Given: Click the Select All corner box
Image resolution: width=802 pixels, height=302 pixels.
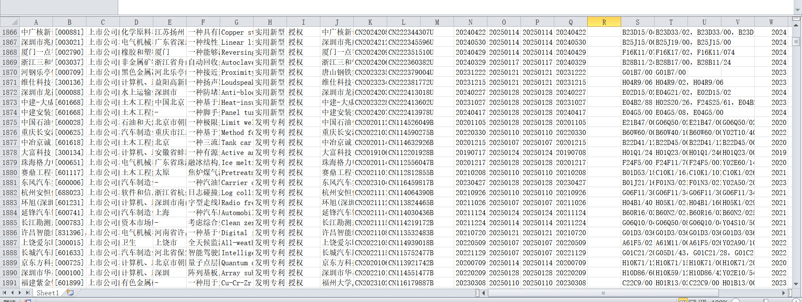Looking at the screenshot, I should pyautogui.click(x=10, y=22).
